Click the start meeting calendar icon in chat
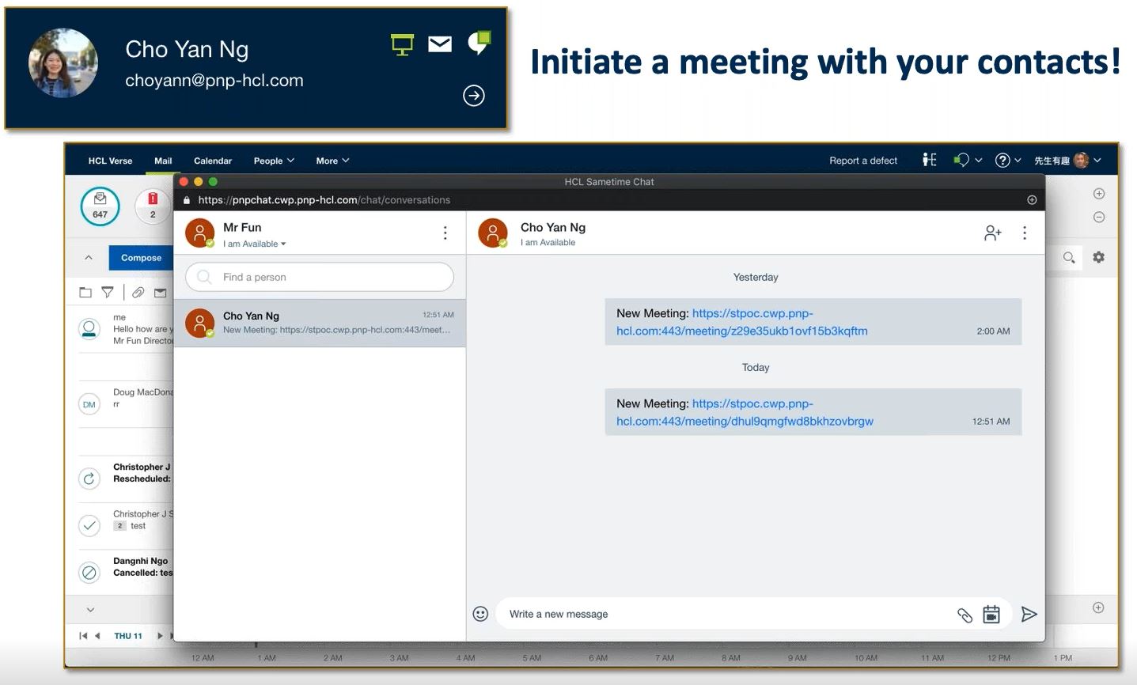This screenshot has width=1137, height=685. pos(991,614)
